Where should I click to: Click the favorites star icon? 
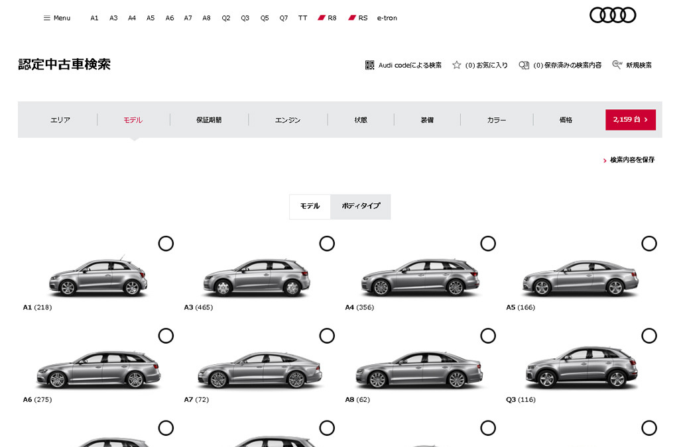coord(456,65)
